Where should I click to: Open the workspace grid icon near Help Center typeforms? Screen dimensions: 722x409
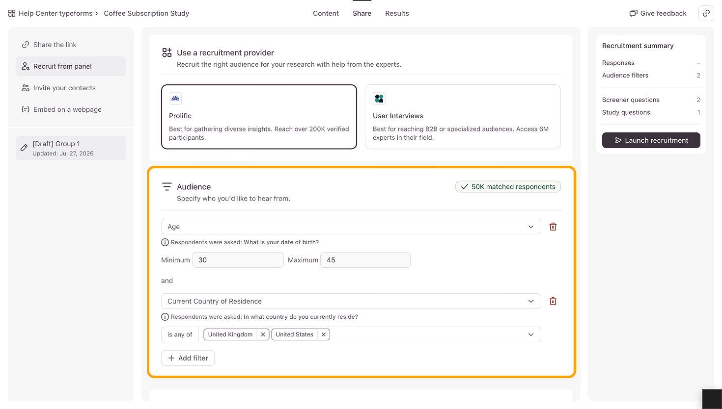click(x=12, y=13)
